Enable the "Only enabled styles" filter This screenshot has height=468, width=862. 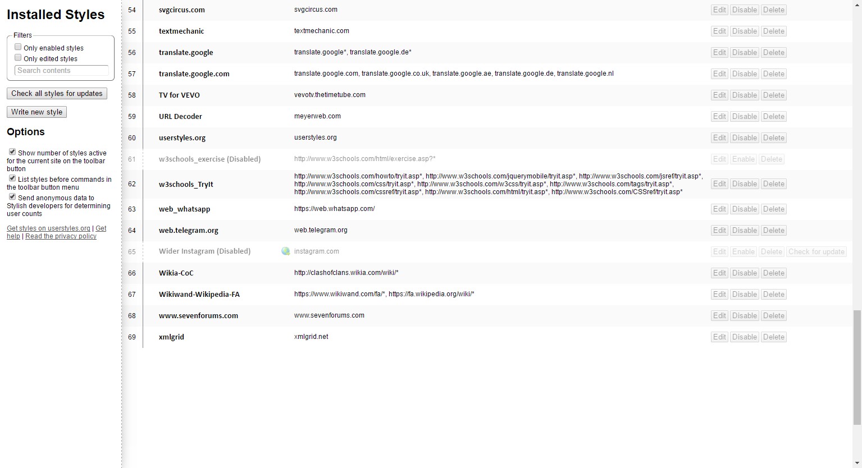(x=17, y=47)
